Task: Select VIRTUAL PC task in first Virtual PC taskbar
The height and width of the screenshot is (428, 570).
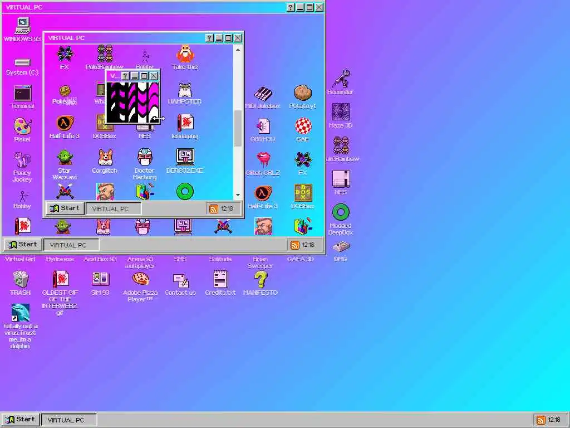Action: coord(71,245)
